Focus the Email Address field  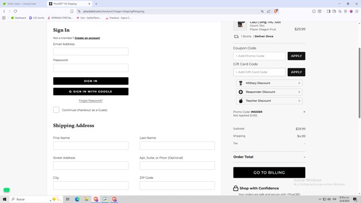click(x=91, y=51)
